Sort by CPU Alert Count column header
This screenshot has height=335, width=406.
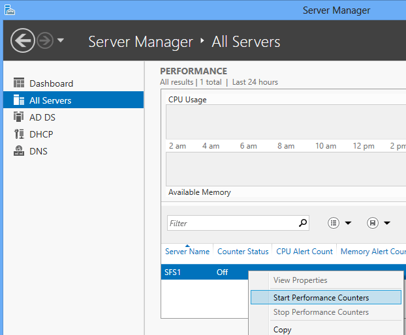click(304, 252)
